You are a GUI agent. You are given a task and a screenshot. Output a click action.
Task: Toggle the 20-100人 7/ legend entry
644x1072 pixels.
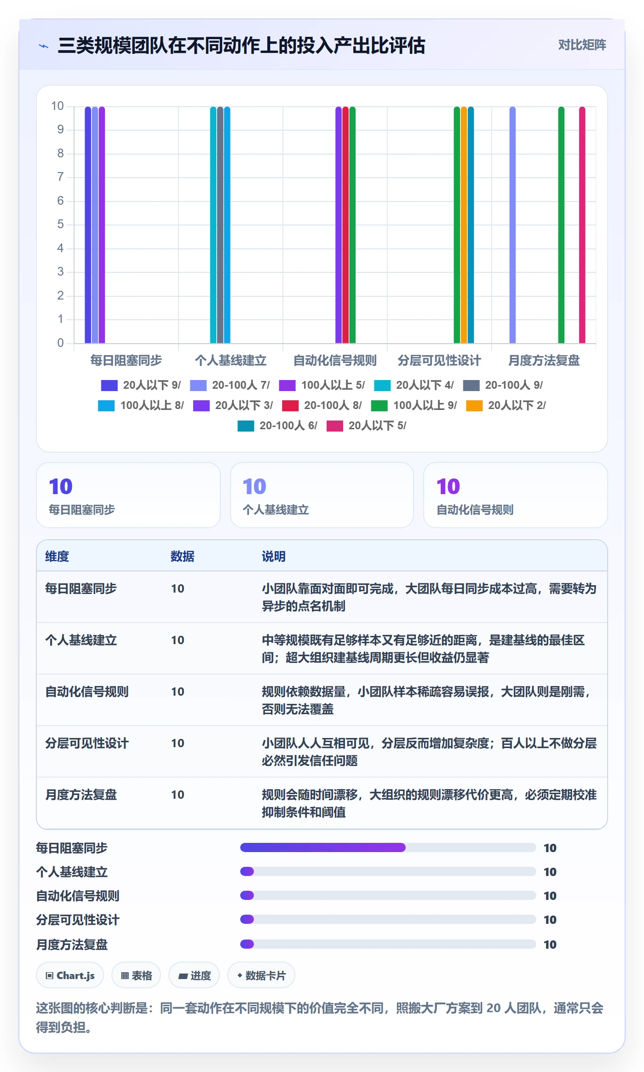click(x=230, y=386)
